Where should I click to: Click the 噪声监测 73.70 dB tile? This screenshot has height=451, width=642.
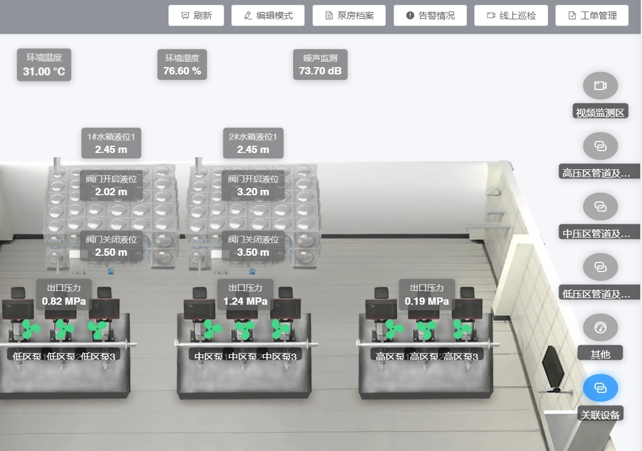(x=320, y=65)
